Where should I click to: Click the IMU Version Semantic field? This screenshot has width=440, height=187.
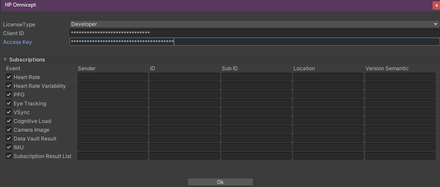[400, 147]
